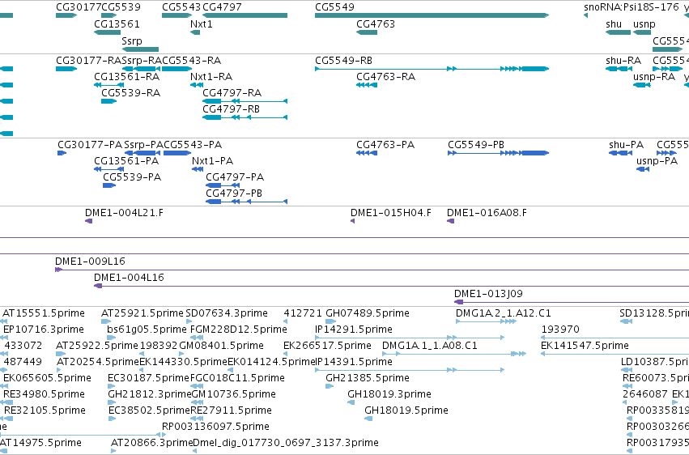The height and width of the screenshot is (455, 689).
Task: Open the RP003136097.5prime label
Action: (x=215, y=427)
